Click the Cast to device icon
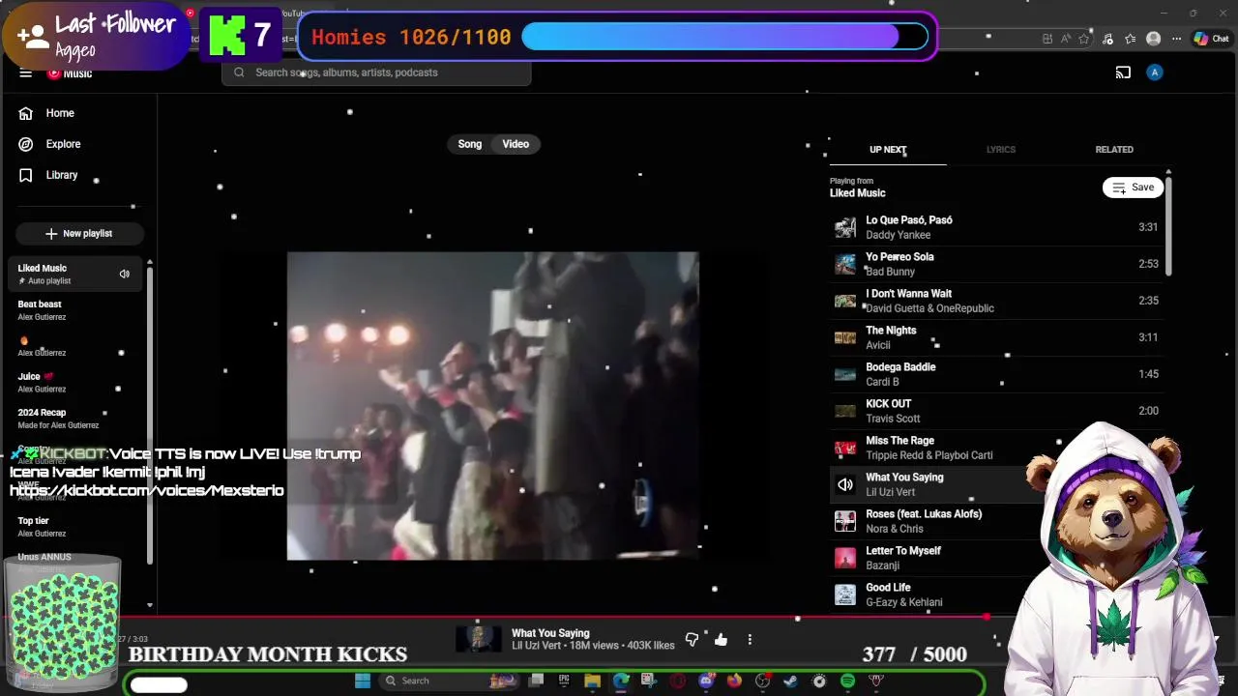 [x=1123, y=72]
